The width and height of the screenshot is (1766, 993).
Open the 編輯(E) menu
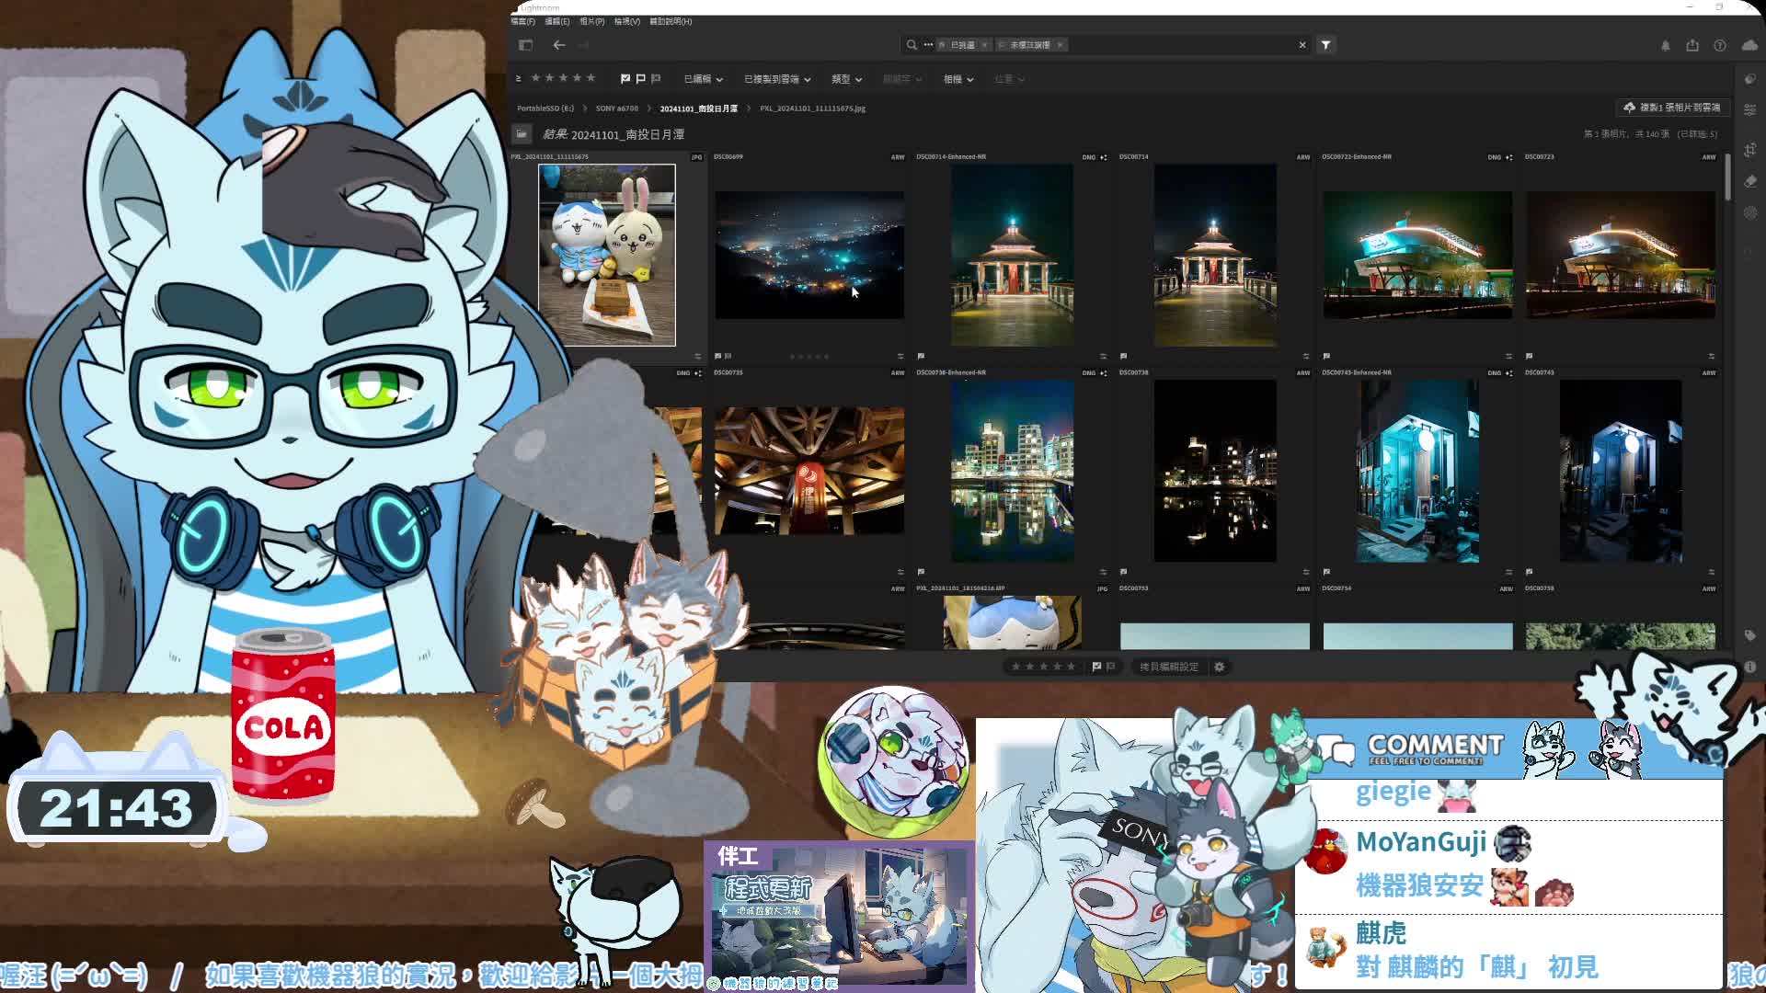point(557,21)
